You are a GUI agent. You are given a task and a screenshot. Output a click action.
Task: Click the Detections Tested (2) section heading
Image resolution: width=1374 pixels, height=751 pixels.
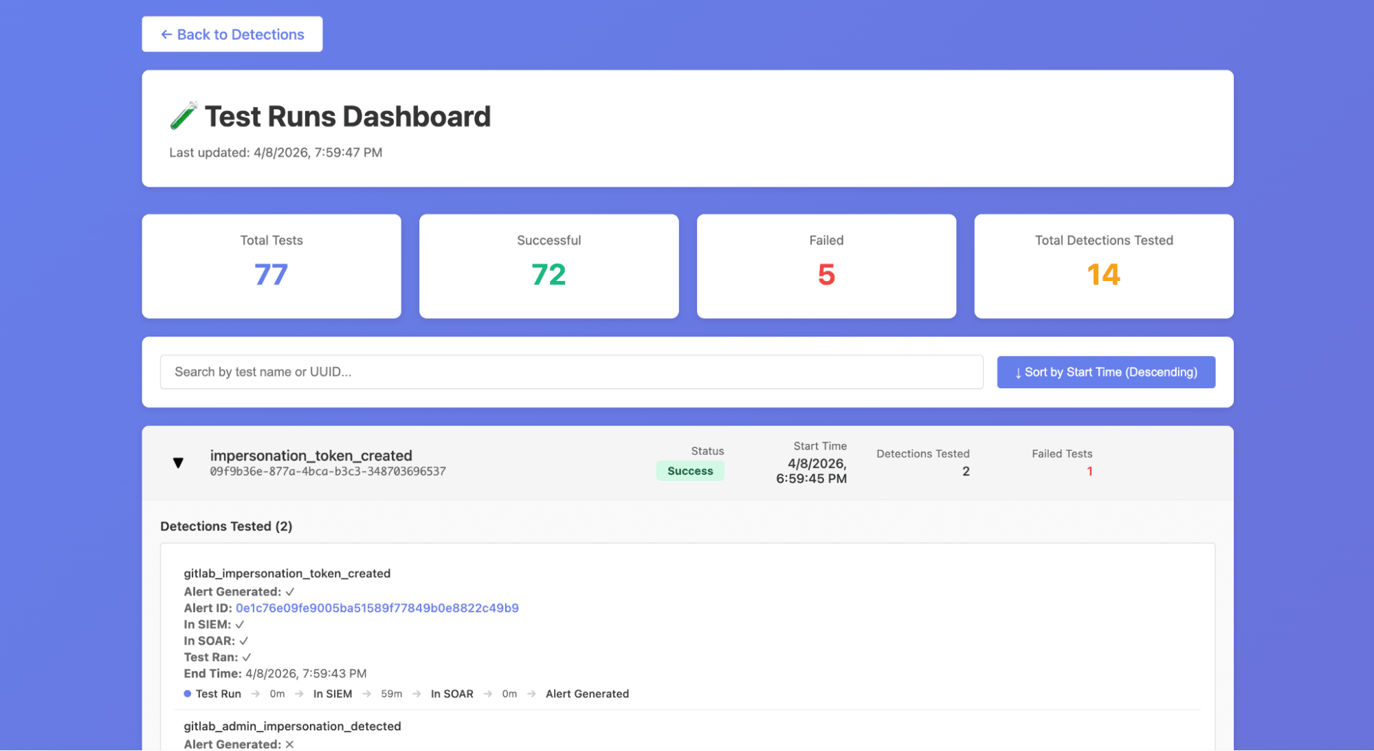pyautogui.click(x=226, y=526)
